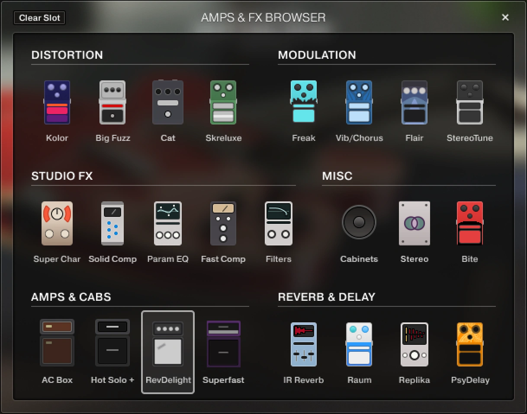Select the Kolor distortion pedal
The width and height of the screenshot is (527, 414).
pos(57,102)
